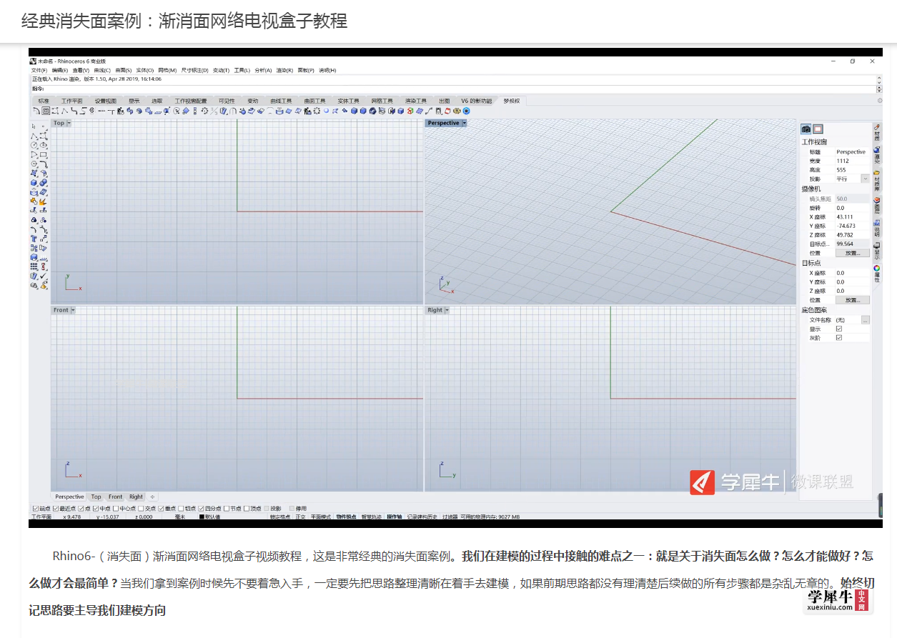
Task: Click the gear-shaped tool icon in the toolbar
Action: coord(204,110)
